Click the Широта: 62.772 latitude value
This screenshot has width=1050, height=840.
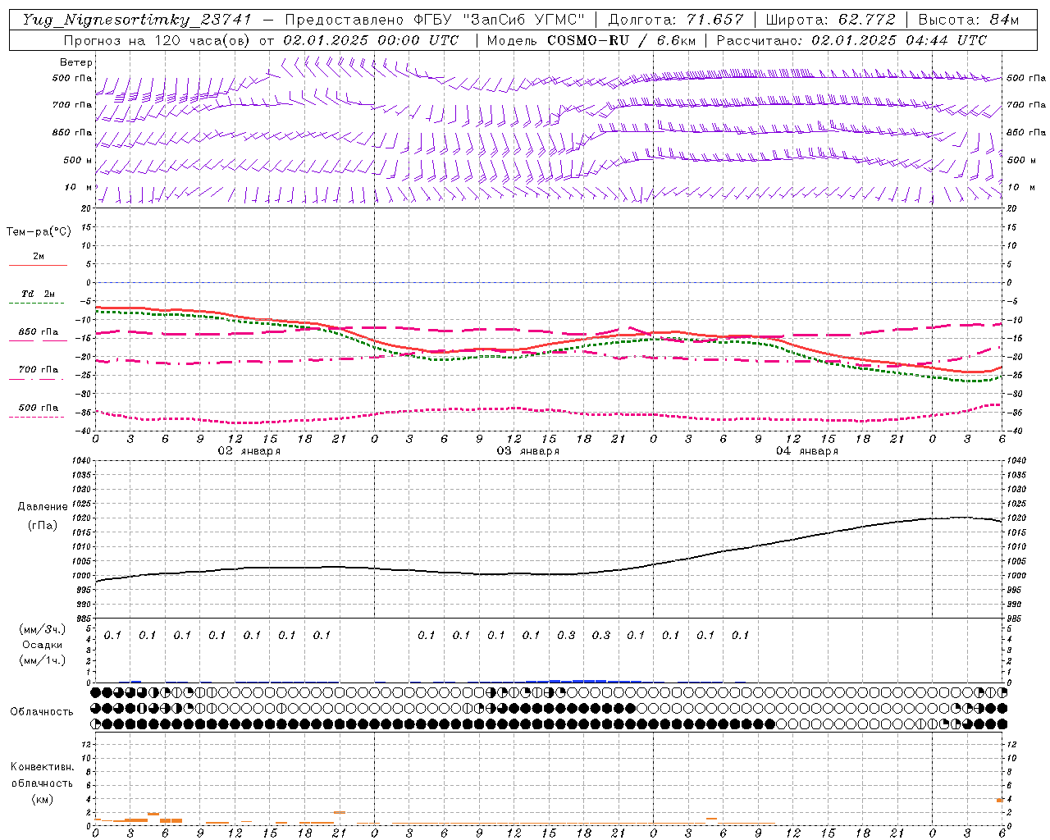[830, 20]
